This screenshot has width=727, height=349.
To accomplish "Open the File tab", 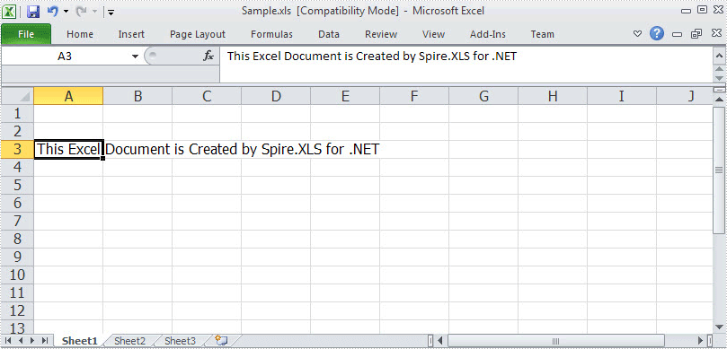I will point(26,34).
